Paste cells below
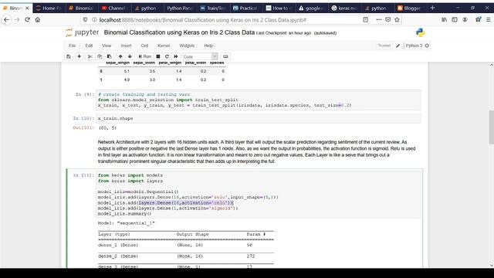Screen dimensions: 494x278 pos(110,56)
